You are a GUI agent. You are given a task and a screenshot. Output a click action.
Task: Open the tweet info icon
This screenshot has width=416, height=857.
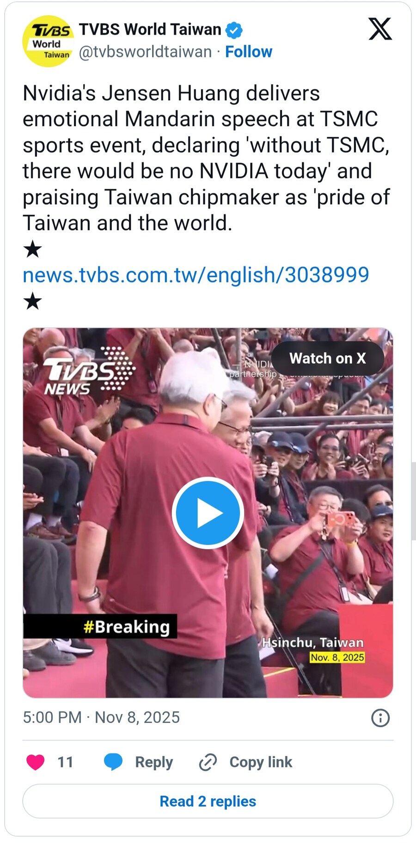pyautogui.click(x=380, y=718)
